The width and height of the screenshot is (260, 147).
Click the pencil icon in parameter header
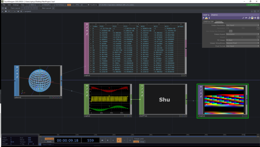[243, 18]
